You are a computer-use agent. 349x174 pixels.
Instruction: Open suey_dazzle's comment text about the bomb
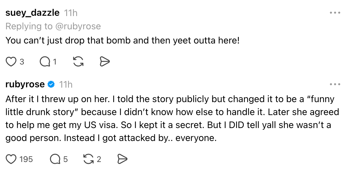(123, 40)
